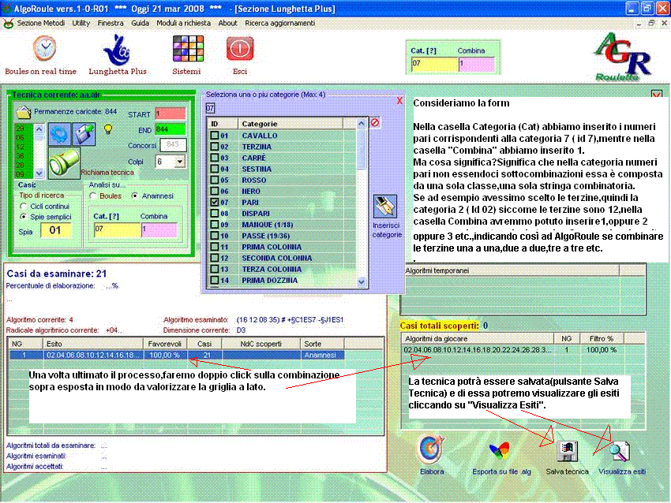Click the Esito column header
The width and height of the screenshot is (671, 503).
pos(93,344)
